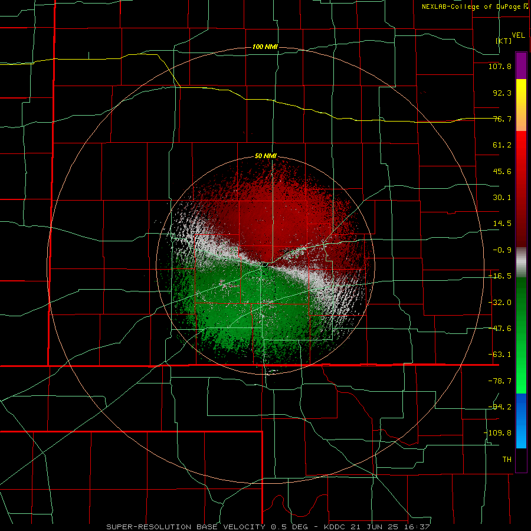Click the purple segment of the velocity color bar
531x531 pixels.
coord(521,65)
